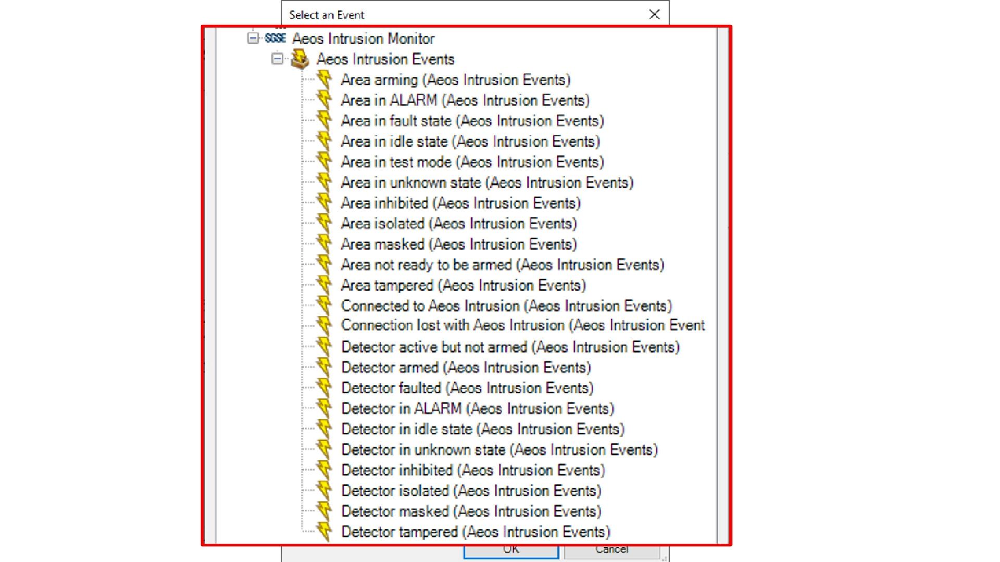The height and width of the screenshot is (562, 1000).
Task: Click lightning icon beside Detector inhibited
Action: (324, 470)
